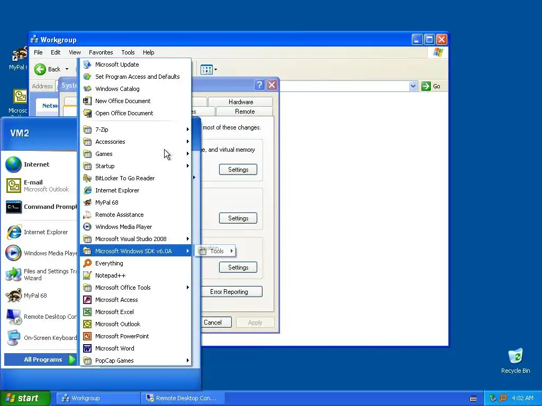This screenshot has width=542, height=406.
Task: Expand Microsoft Windows SDK v6.0A submenu
Action: 135,251
